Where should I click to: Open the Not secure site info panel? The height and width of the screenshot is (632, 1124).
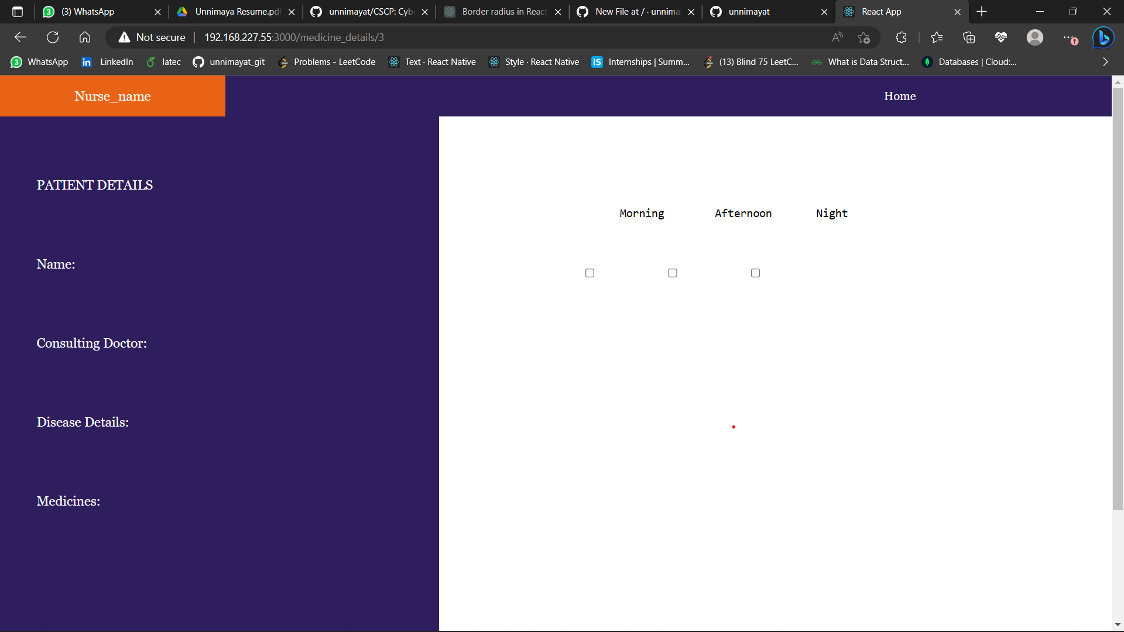151,37
